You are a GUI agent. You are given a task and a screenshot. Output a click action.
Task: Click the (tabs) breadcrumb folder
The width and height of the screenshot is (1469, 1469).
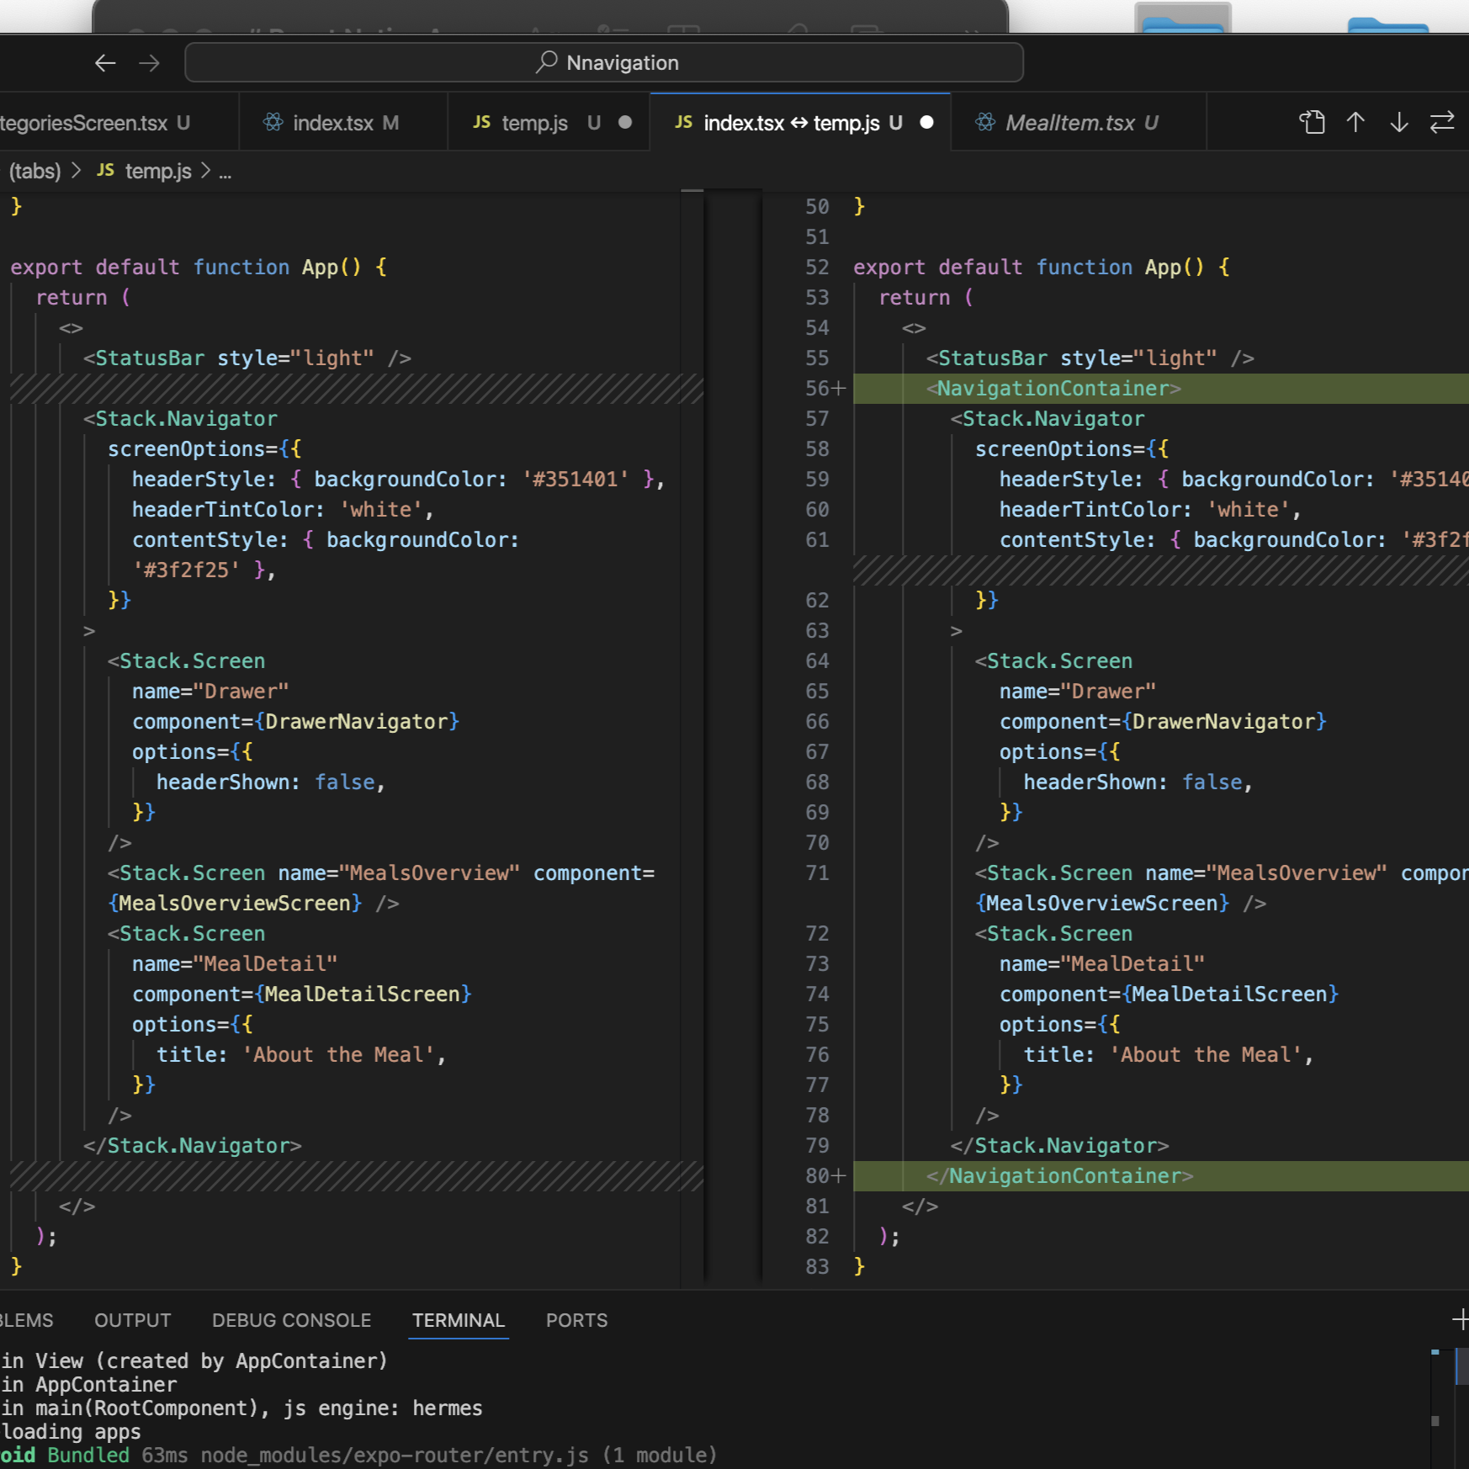click(34, 172)
